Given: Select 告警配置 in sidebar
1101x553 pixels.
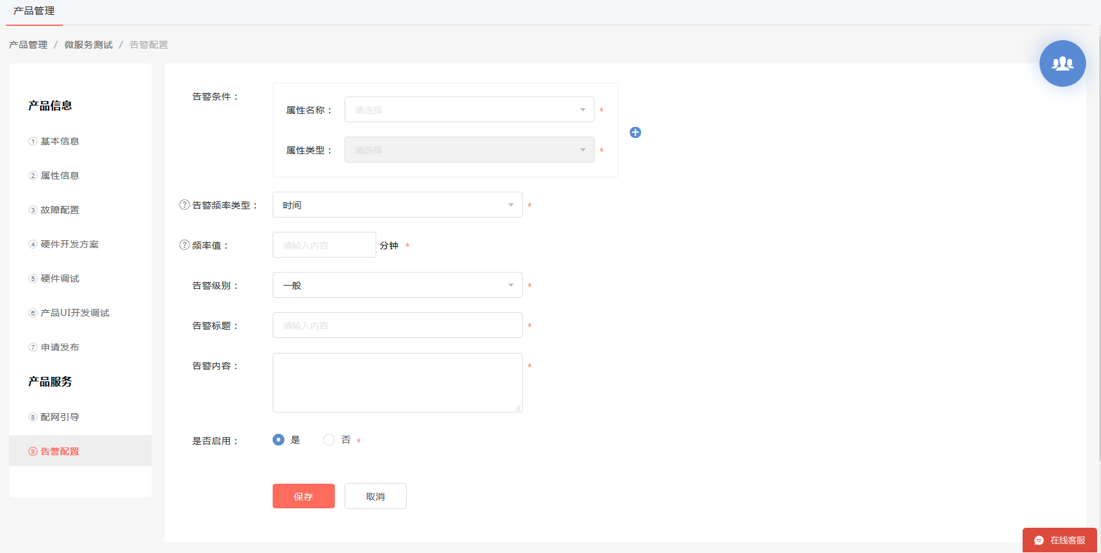Looking at the screenshot, I should pyautogui.click(x=80, y=451).
